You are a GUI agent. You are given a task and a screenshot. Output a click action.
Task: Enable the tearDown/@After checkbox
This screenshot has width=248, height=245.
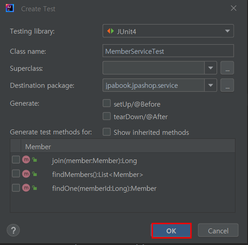pyautogui.click(x=106, y=116)
